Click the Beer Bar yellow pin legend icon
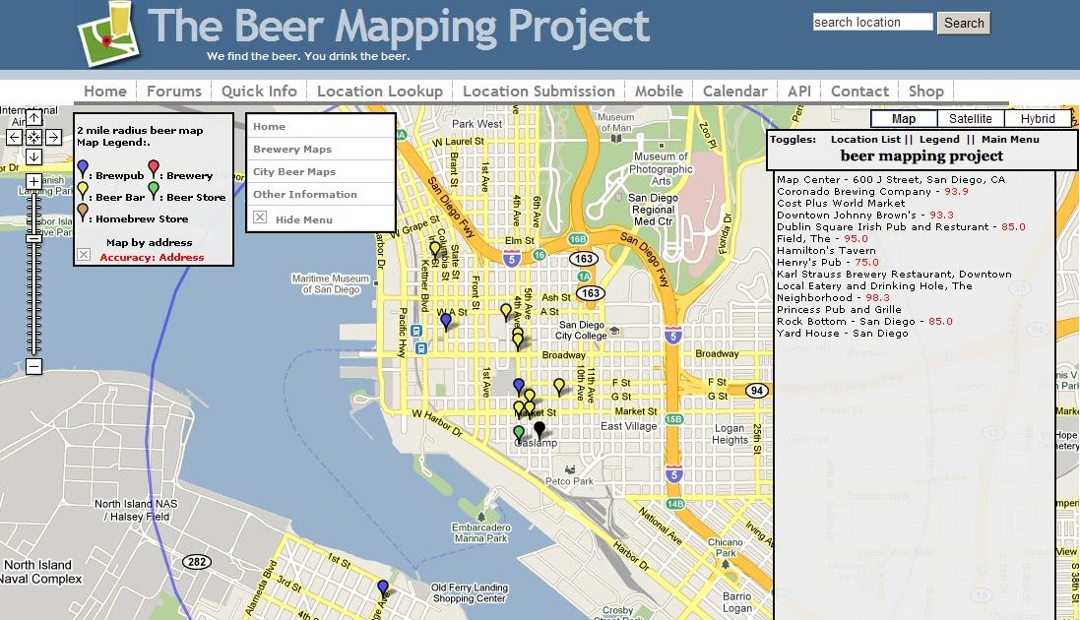Screen dimensions: 1080x620 pos(83,191)
